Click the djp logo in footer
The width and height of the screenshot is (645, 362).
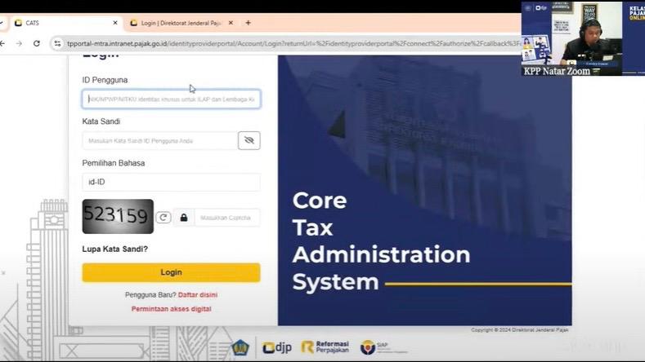(275, 347)
